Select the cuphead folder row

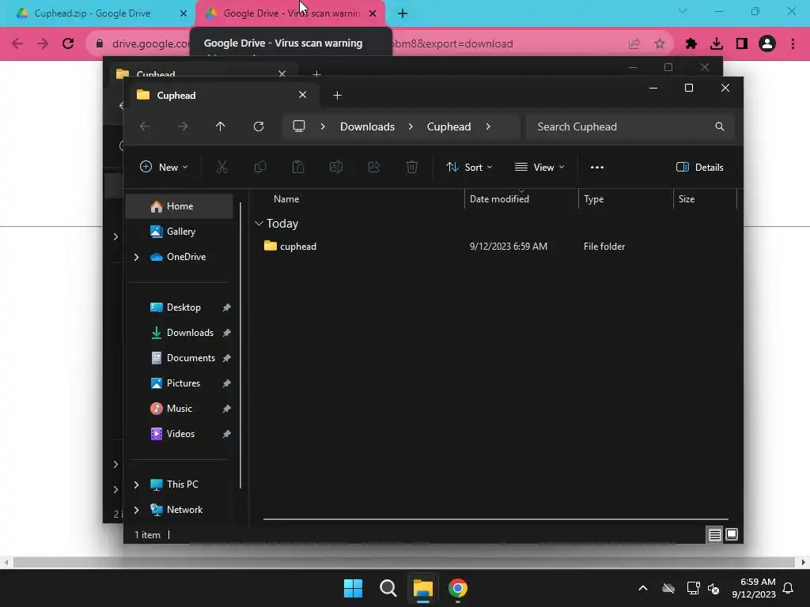496,247
